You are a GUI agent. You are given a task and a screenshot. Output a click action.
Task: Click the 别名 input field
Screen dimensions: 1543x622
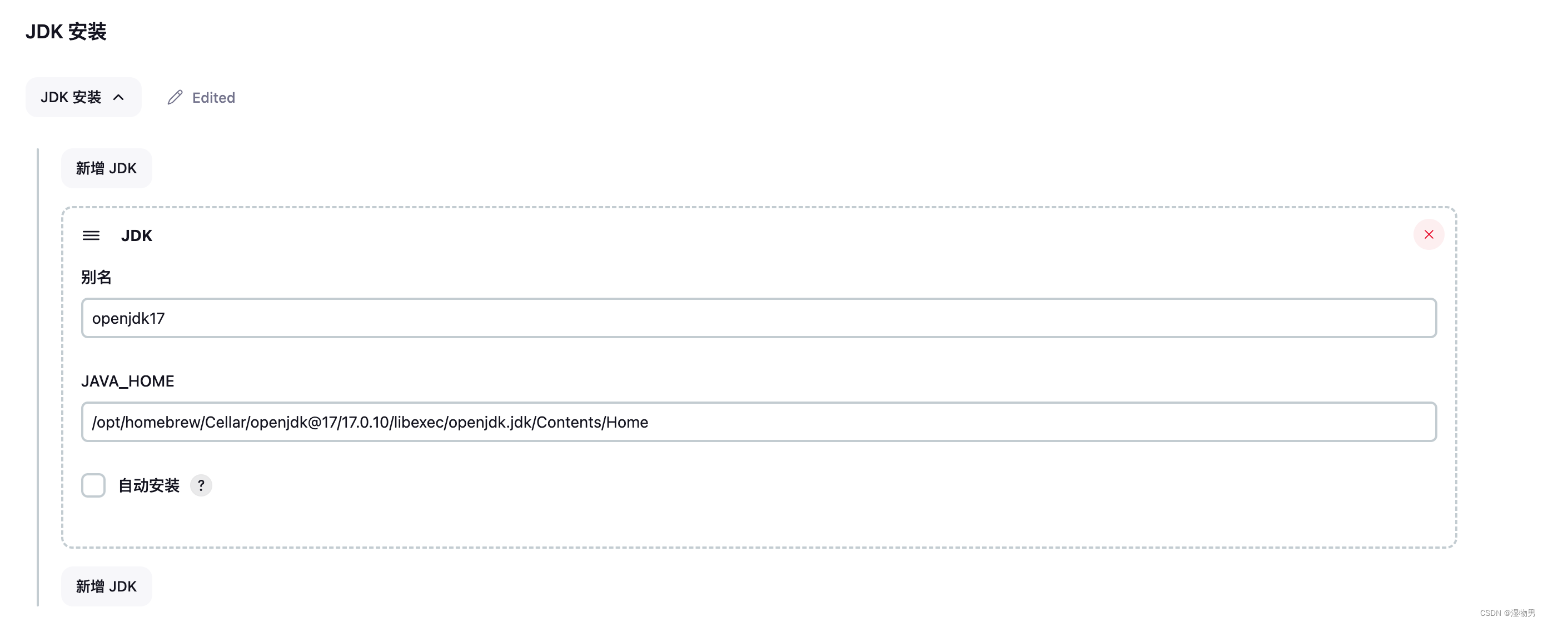(x=758, y=318)
